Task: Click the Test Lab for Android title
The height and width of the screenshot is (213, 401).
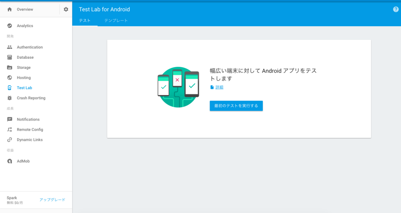Action: pyautogui.click(x=104, y=9)
